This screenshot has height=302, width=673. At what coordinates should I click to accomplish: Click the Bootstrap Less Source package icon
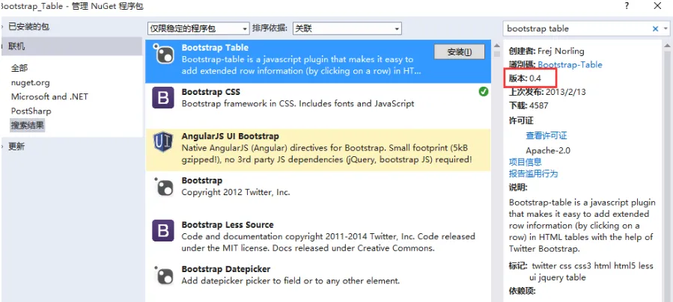[x=163, y=230]
